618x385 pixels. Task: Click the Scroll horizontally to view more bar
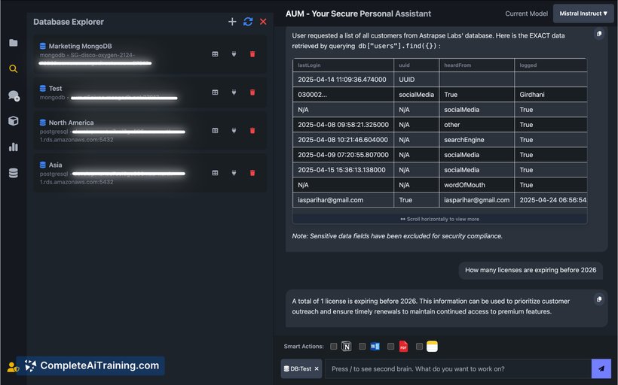(x=440, y=219)
